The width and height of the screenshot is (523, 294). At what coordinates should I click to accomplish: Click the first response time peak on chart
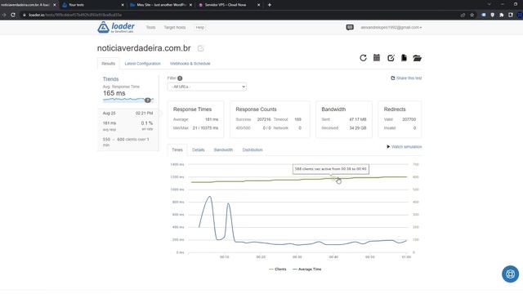[210, 197]
